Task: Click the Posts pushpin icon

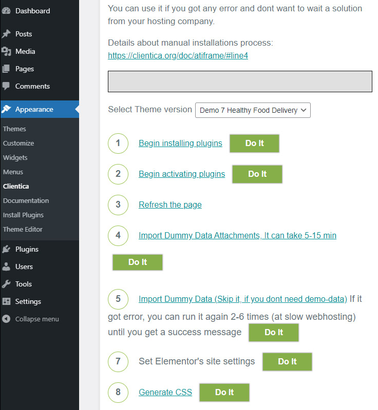Action: 6,34
